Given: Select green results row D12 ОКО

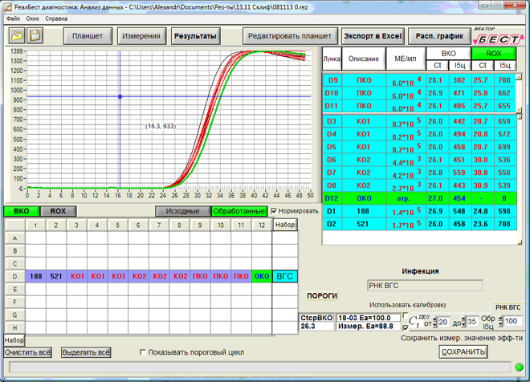Looking at the screenshot, I should pyautogui.click(x=419, y=198).
